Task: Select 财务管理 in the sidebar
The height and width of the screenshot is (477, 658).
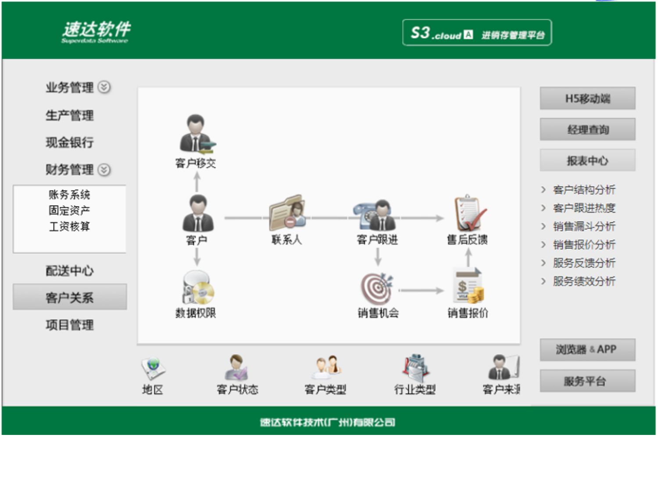Action: click(70, 170)
